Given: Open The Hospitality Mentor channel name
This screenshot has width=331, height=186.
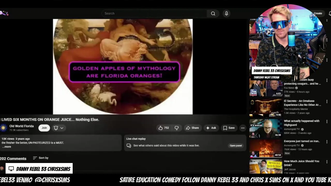Looking at the screenshot, I should (296, 109).
